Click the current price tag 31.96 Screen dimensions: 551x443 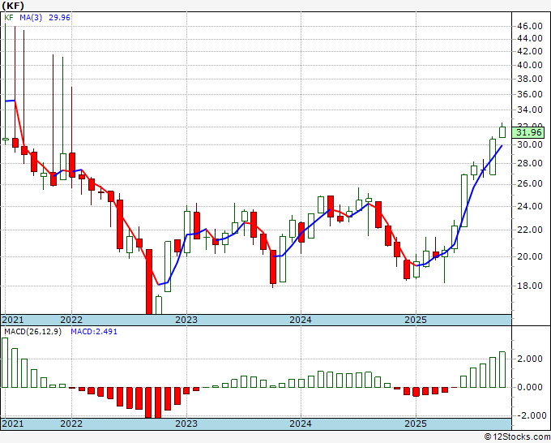529,132
